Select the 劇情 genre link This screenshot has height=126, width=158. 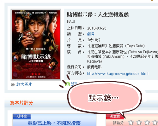(x=91, y=34)
